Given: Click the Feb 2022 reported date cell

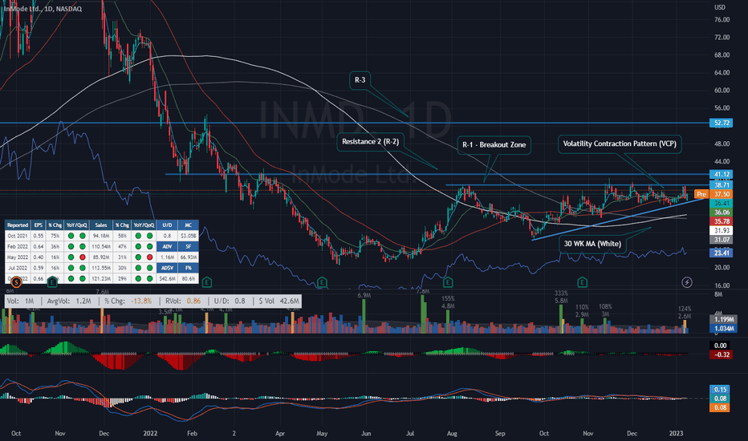Looking at the screenshot, I should coord(18,246).
